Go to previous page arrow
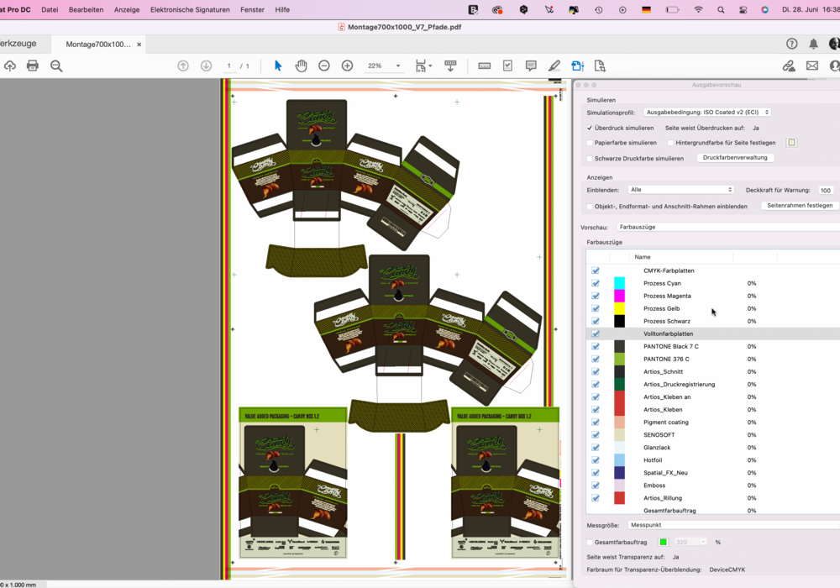 pyautogui.click(x=183, y=66)
